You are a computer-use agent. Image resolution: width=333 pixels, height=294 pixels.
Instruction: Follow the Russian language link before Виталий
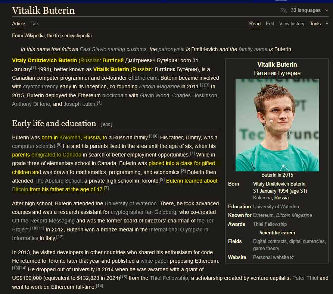[x=90, y=61]
